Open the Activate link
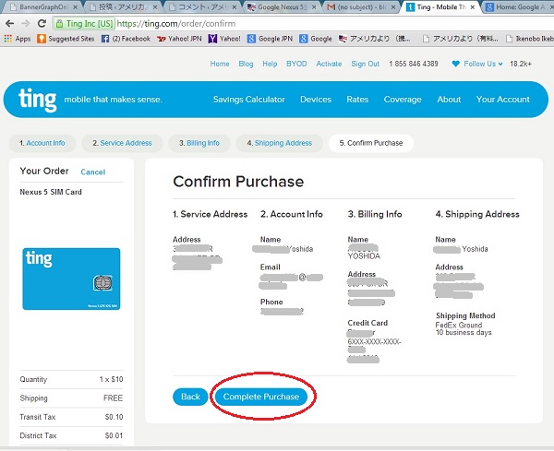Image resolution: width=554 pixels, height=451 pixels. coord(329,64)
